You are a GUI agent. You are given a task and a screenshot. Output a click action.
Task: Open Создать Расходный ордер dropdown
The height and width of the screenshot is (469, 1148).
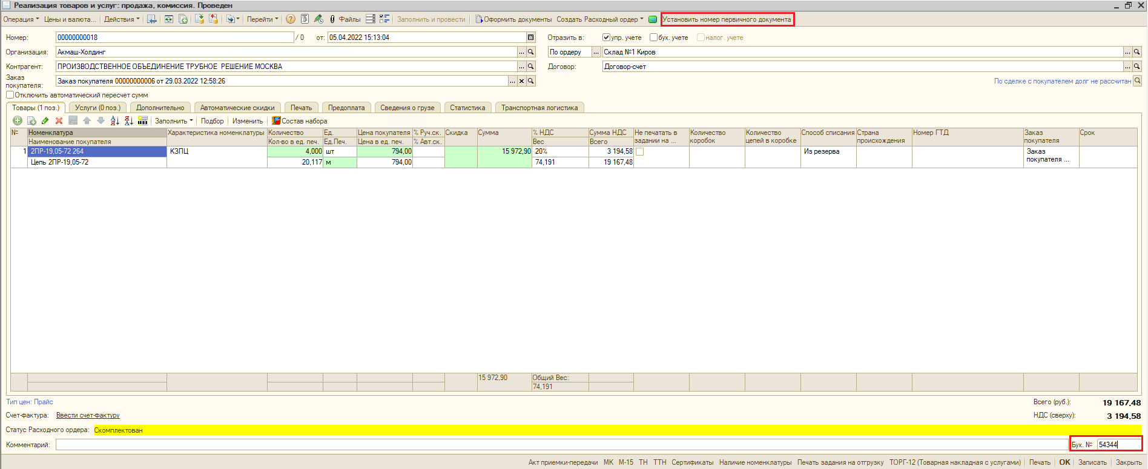click(x=600, y=19)
